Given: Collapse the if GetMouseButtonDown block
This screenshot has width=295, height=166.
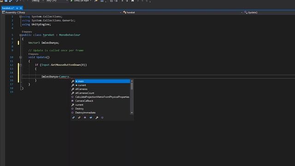Looking at the screenshot, I should 20,65.
